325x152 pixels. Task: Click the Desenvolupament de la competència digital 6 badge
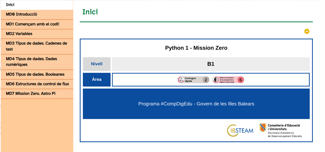228,80
